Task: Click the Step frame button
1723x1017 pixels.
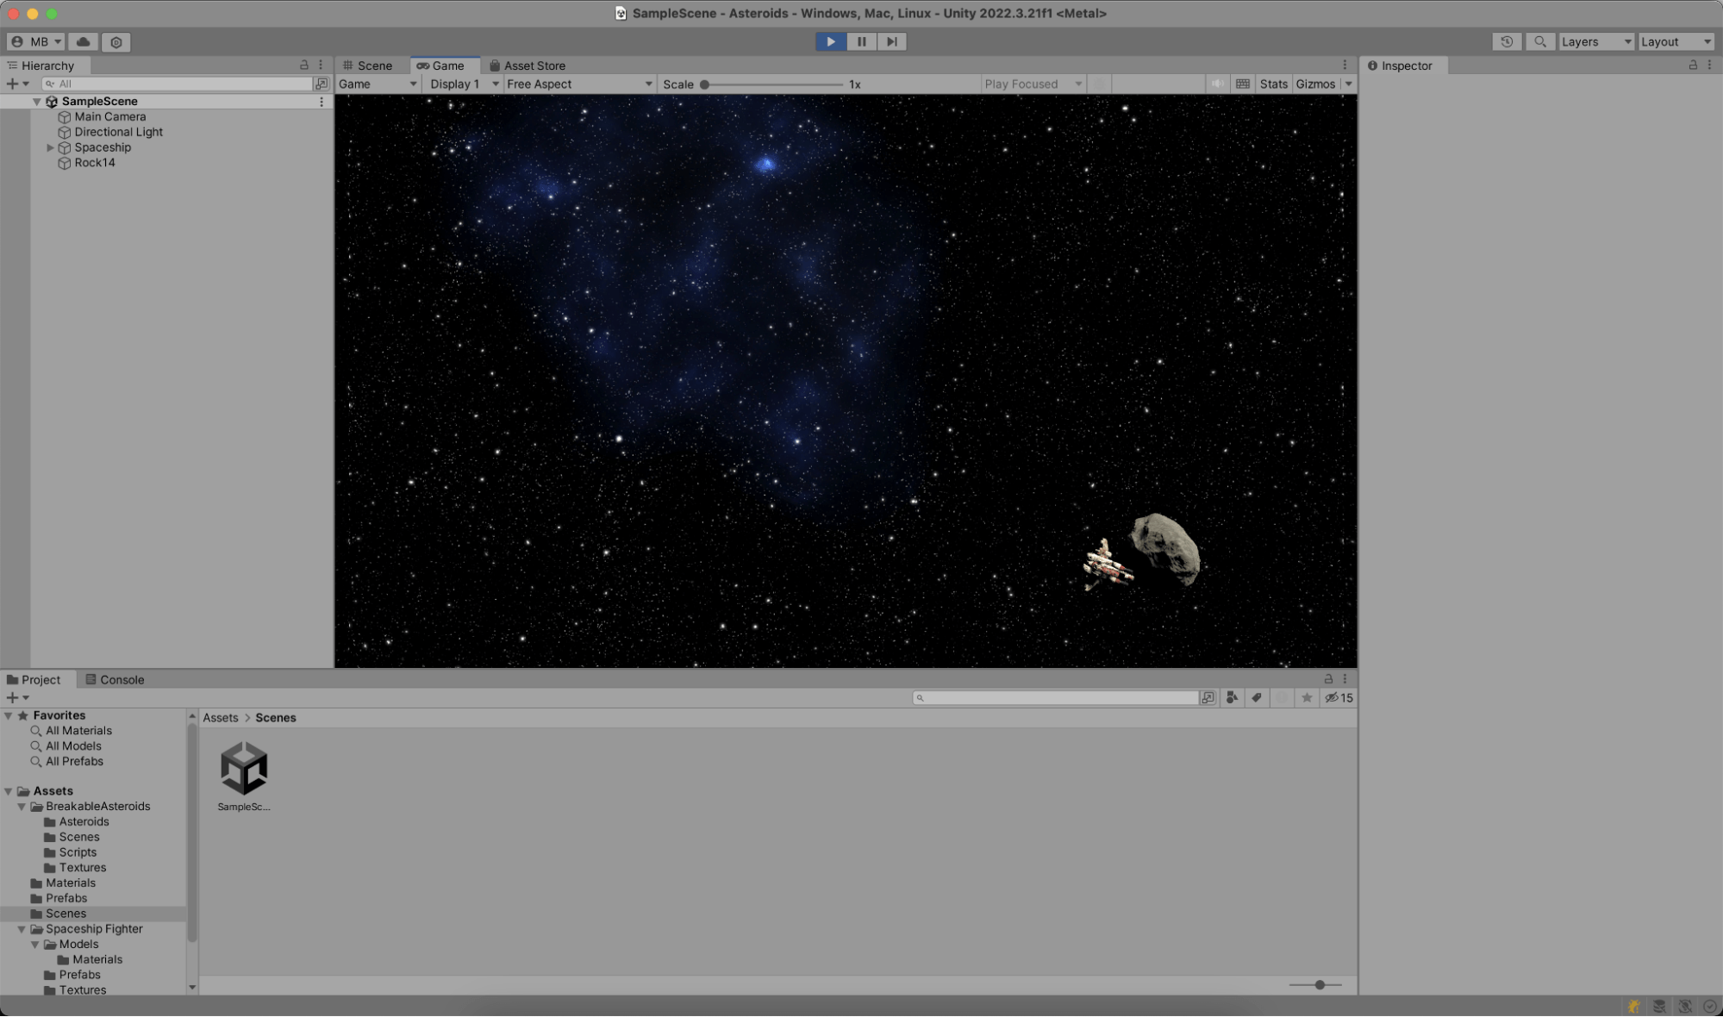Action: (891, 41)
